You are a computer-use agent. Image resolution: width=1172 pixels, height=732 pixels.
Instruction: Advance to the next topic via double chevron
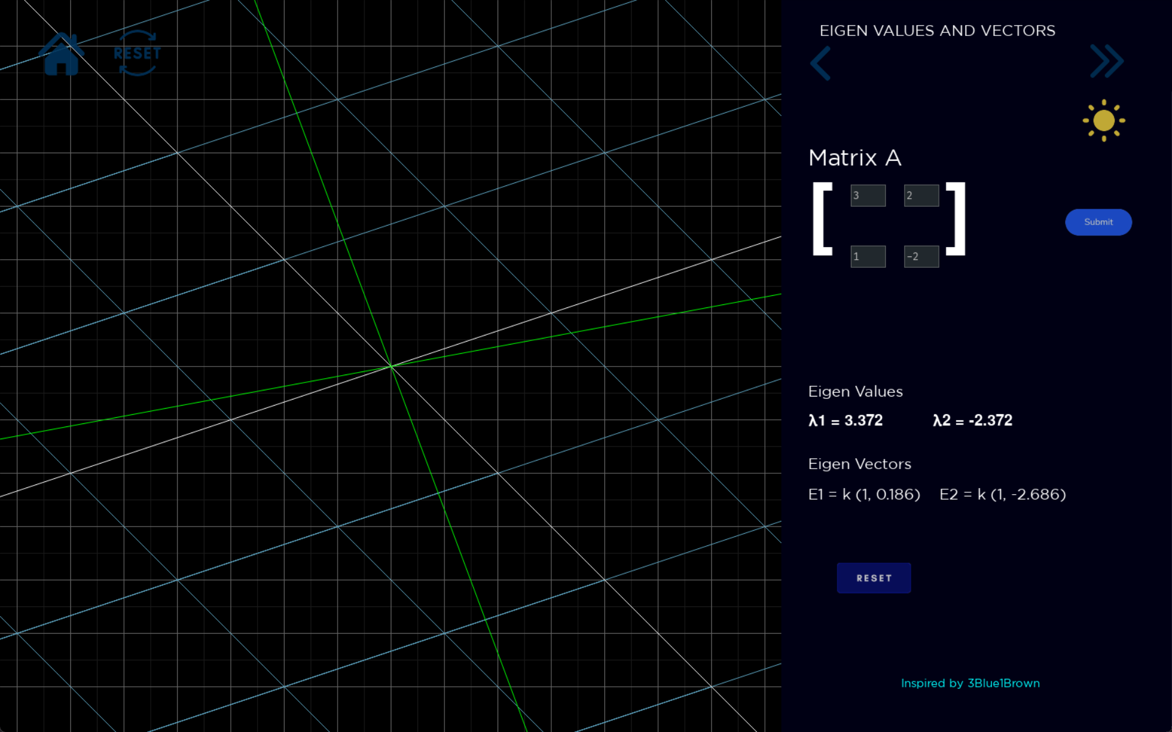pos(1107,60)
